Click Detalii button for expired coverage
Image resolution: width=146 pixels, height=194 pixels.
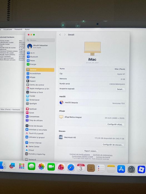(x=120, y=89)
